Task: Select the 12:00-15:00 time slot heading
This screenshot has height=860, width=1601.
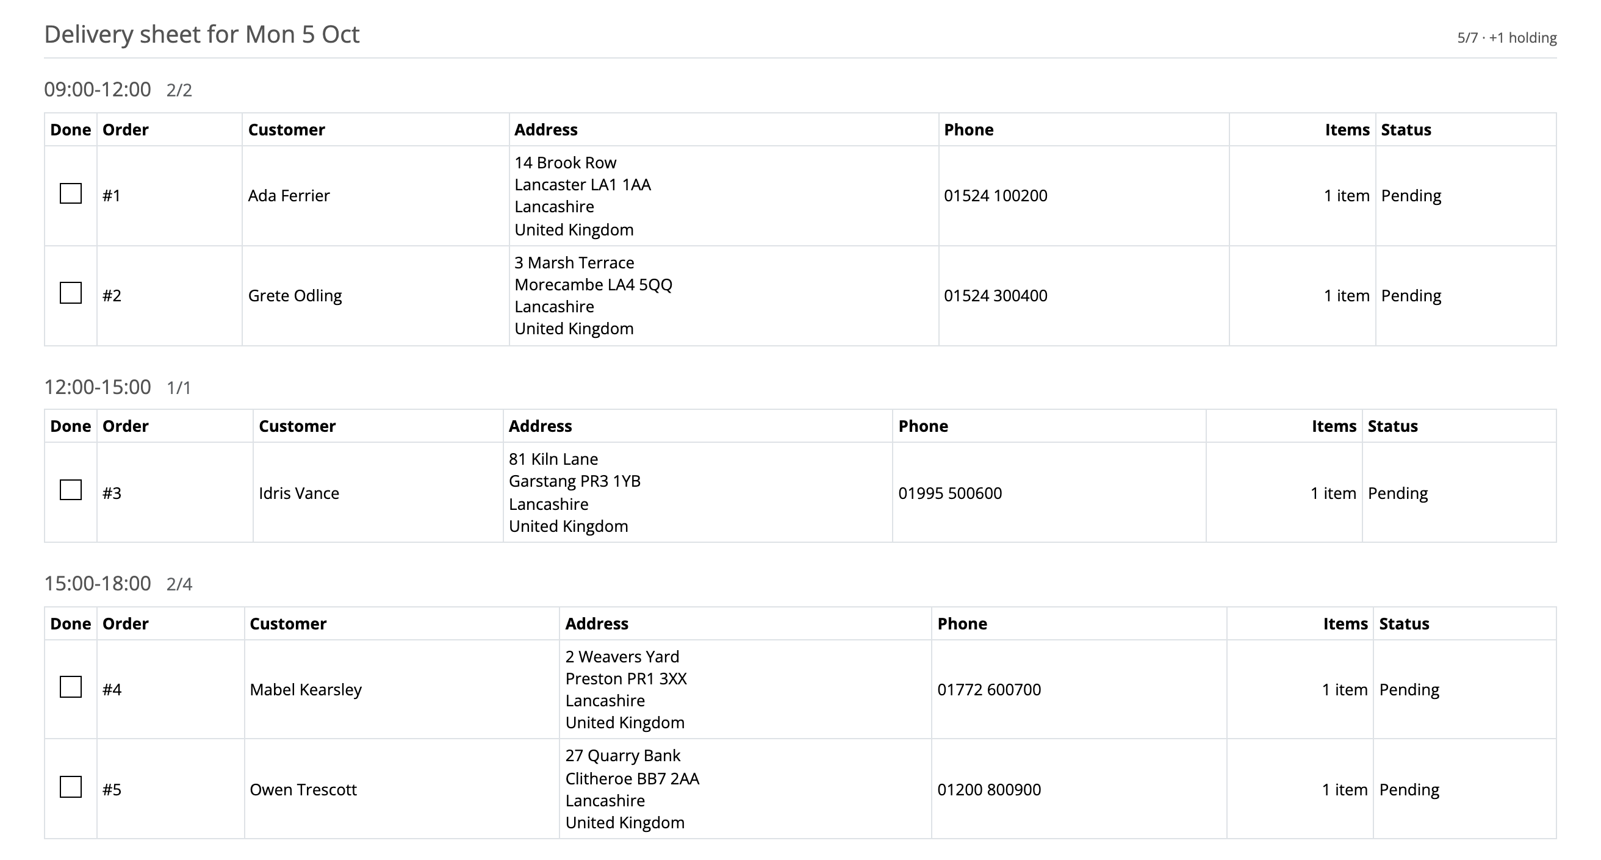Action: [98, 387]
